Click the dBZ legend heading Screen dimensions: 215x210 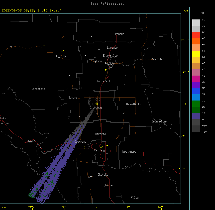click(202, 13)
